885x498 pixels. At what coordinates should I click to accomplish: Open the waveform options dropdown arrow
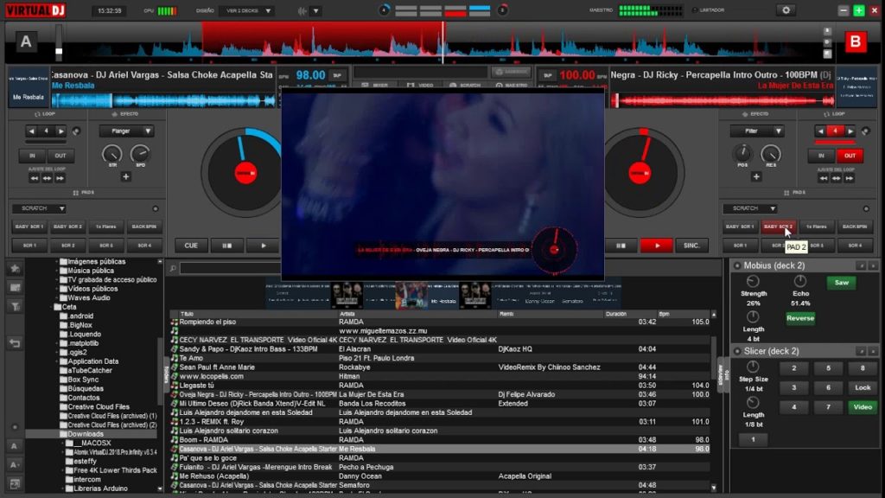pyautogui.click(x=316, y=10)
